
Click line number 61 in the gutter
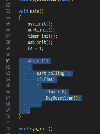point(8,61)
